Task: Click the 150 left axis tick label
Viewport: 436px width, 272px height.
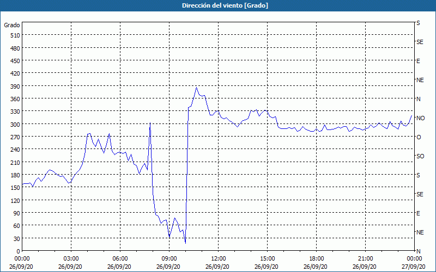Action: coord(16,188)
